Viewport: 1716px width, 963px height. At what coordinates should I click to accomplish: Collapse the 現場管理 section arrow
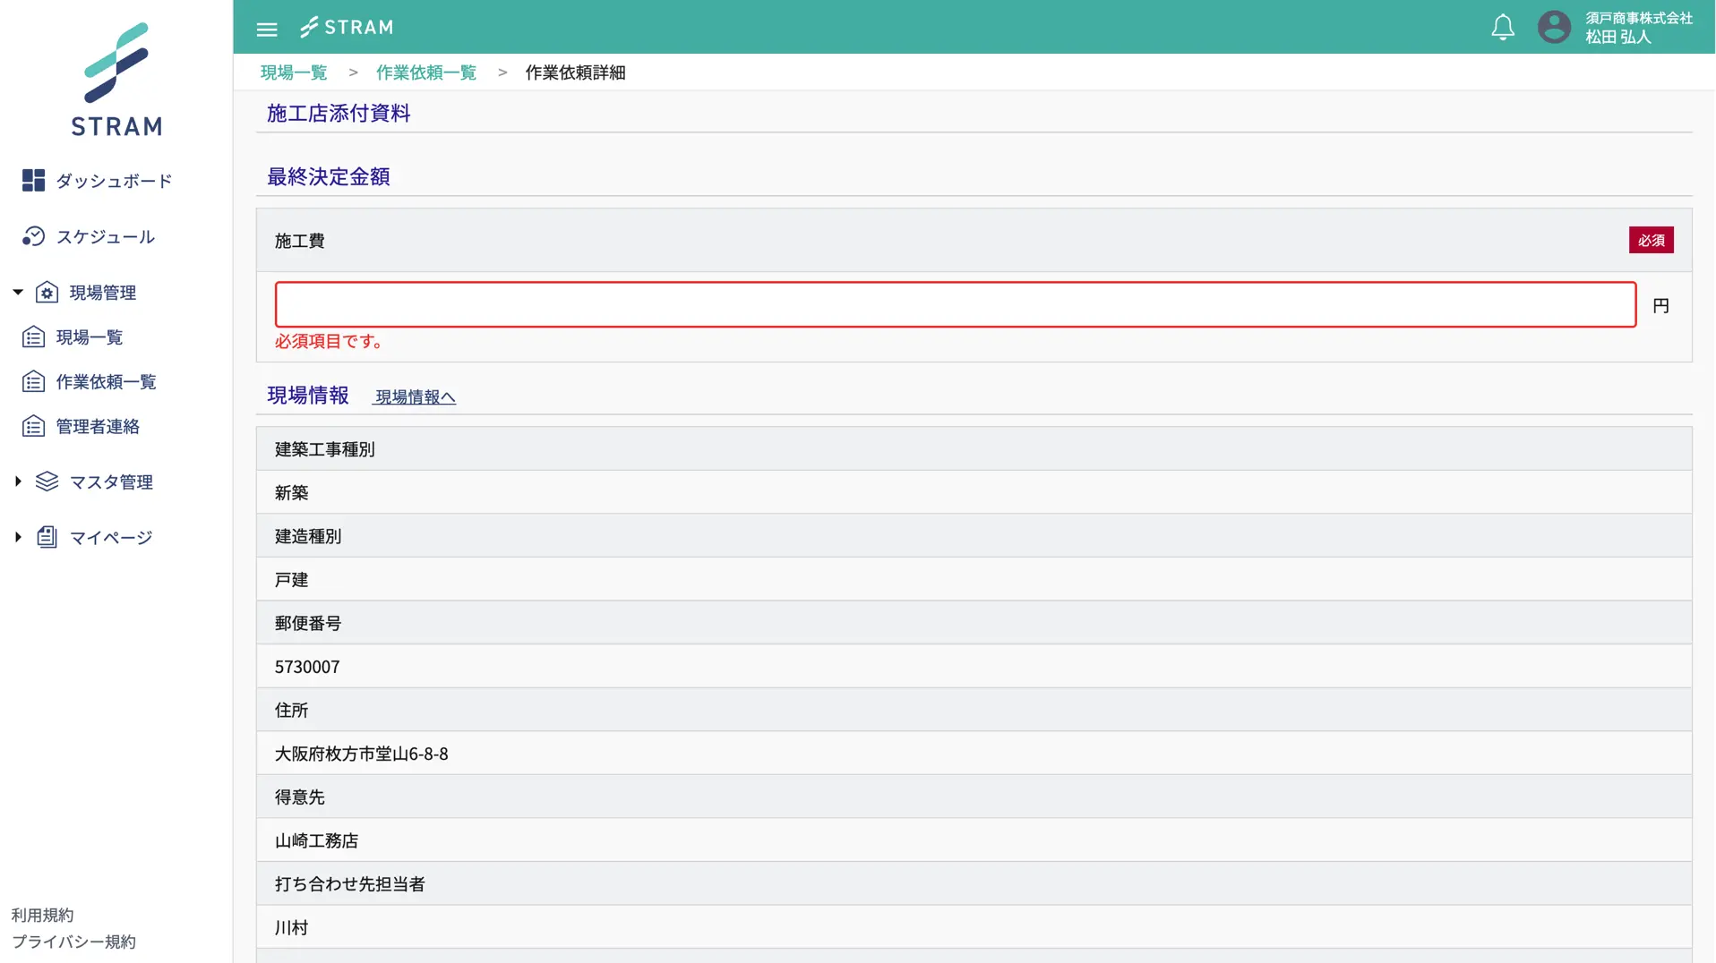click(x=18, y=293)
